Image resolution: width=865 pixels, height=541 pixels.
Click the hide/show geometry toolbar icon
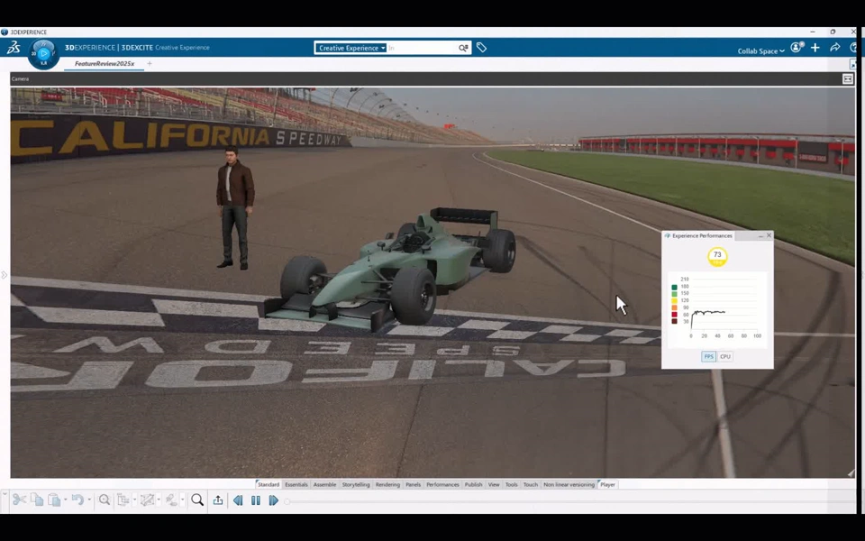147,500
